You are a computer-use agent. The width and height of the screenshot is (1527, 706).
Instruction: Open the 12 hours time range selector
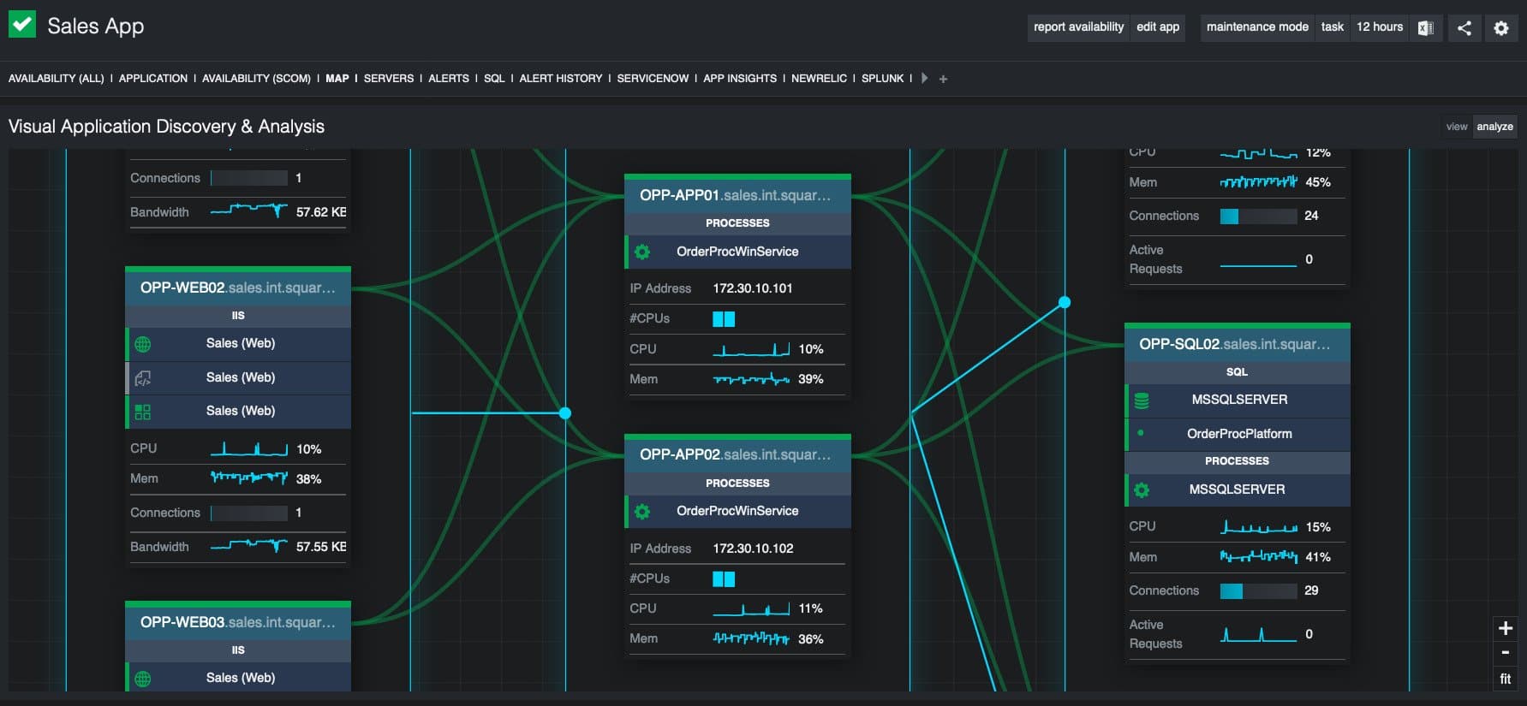point(1380,27)
